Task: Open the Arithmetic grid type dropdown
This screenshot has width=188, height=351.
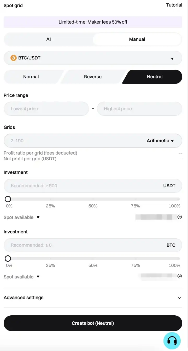Action: pos(160,141)
